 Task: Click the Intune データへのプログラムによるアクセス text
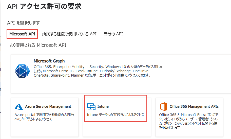(x=115, y=115)
